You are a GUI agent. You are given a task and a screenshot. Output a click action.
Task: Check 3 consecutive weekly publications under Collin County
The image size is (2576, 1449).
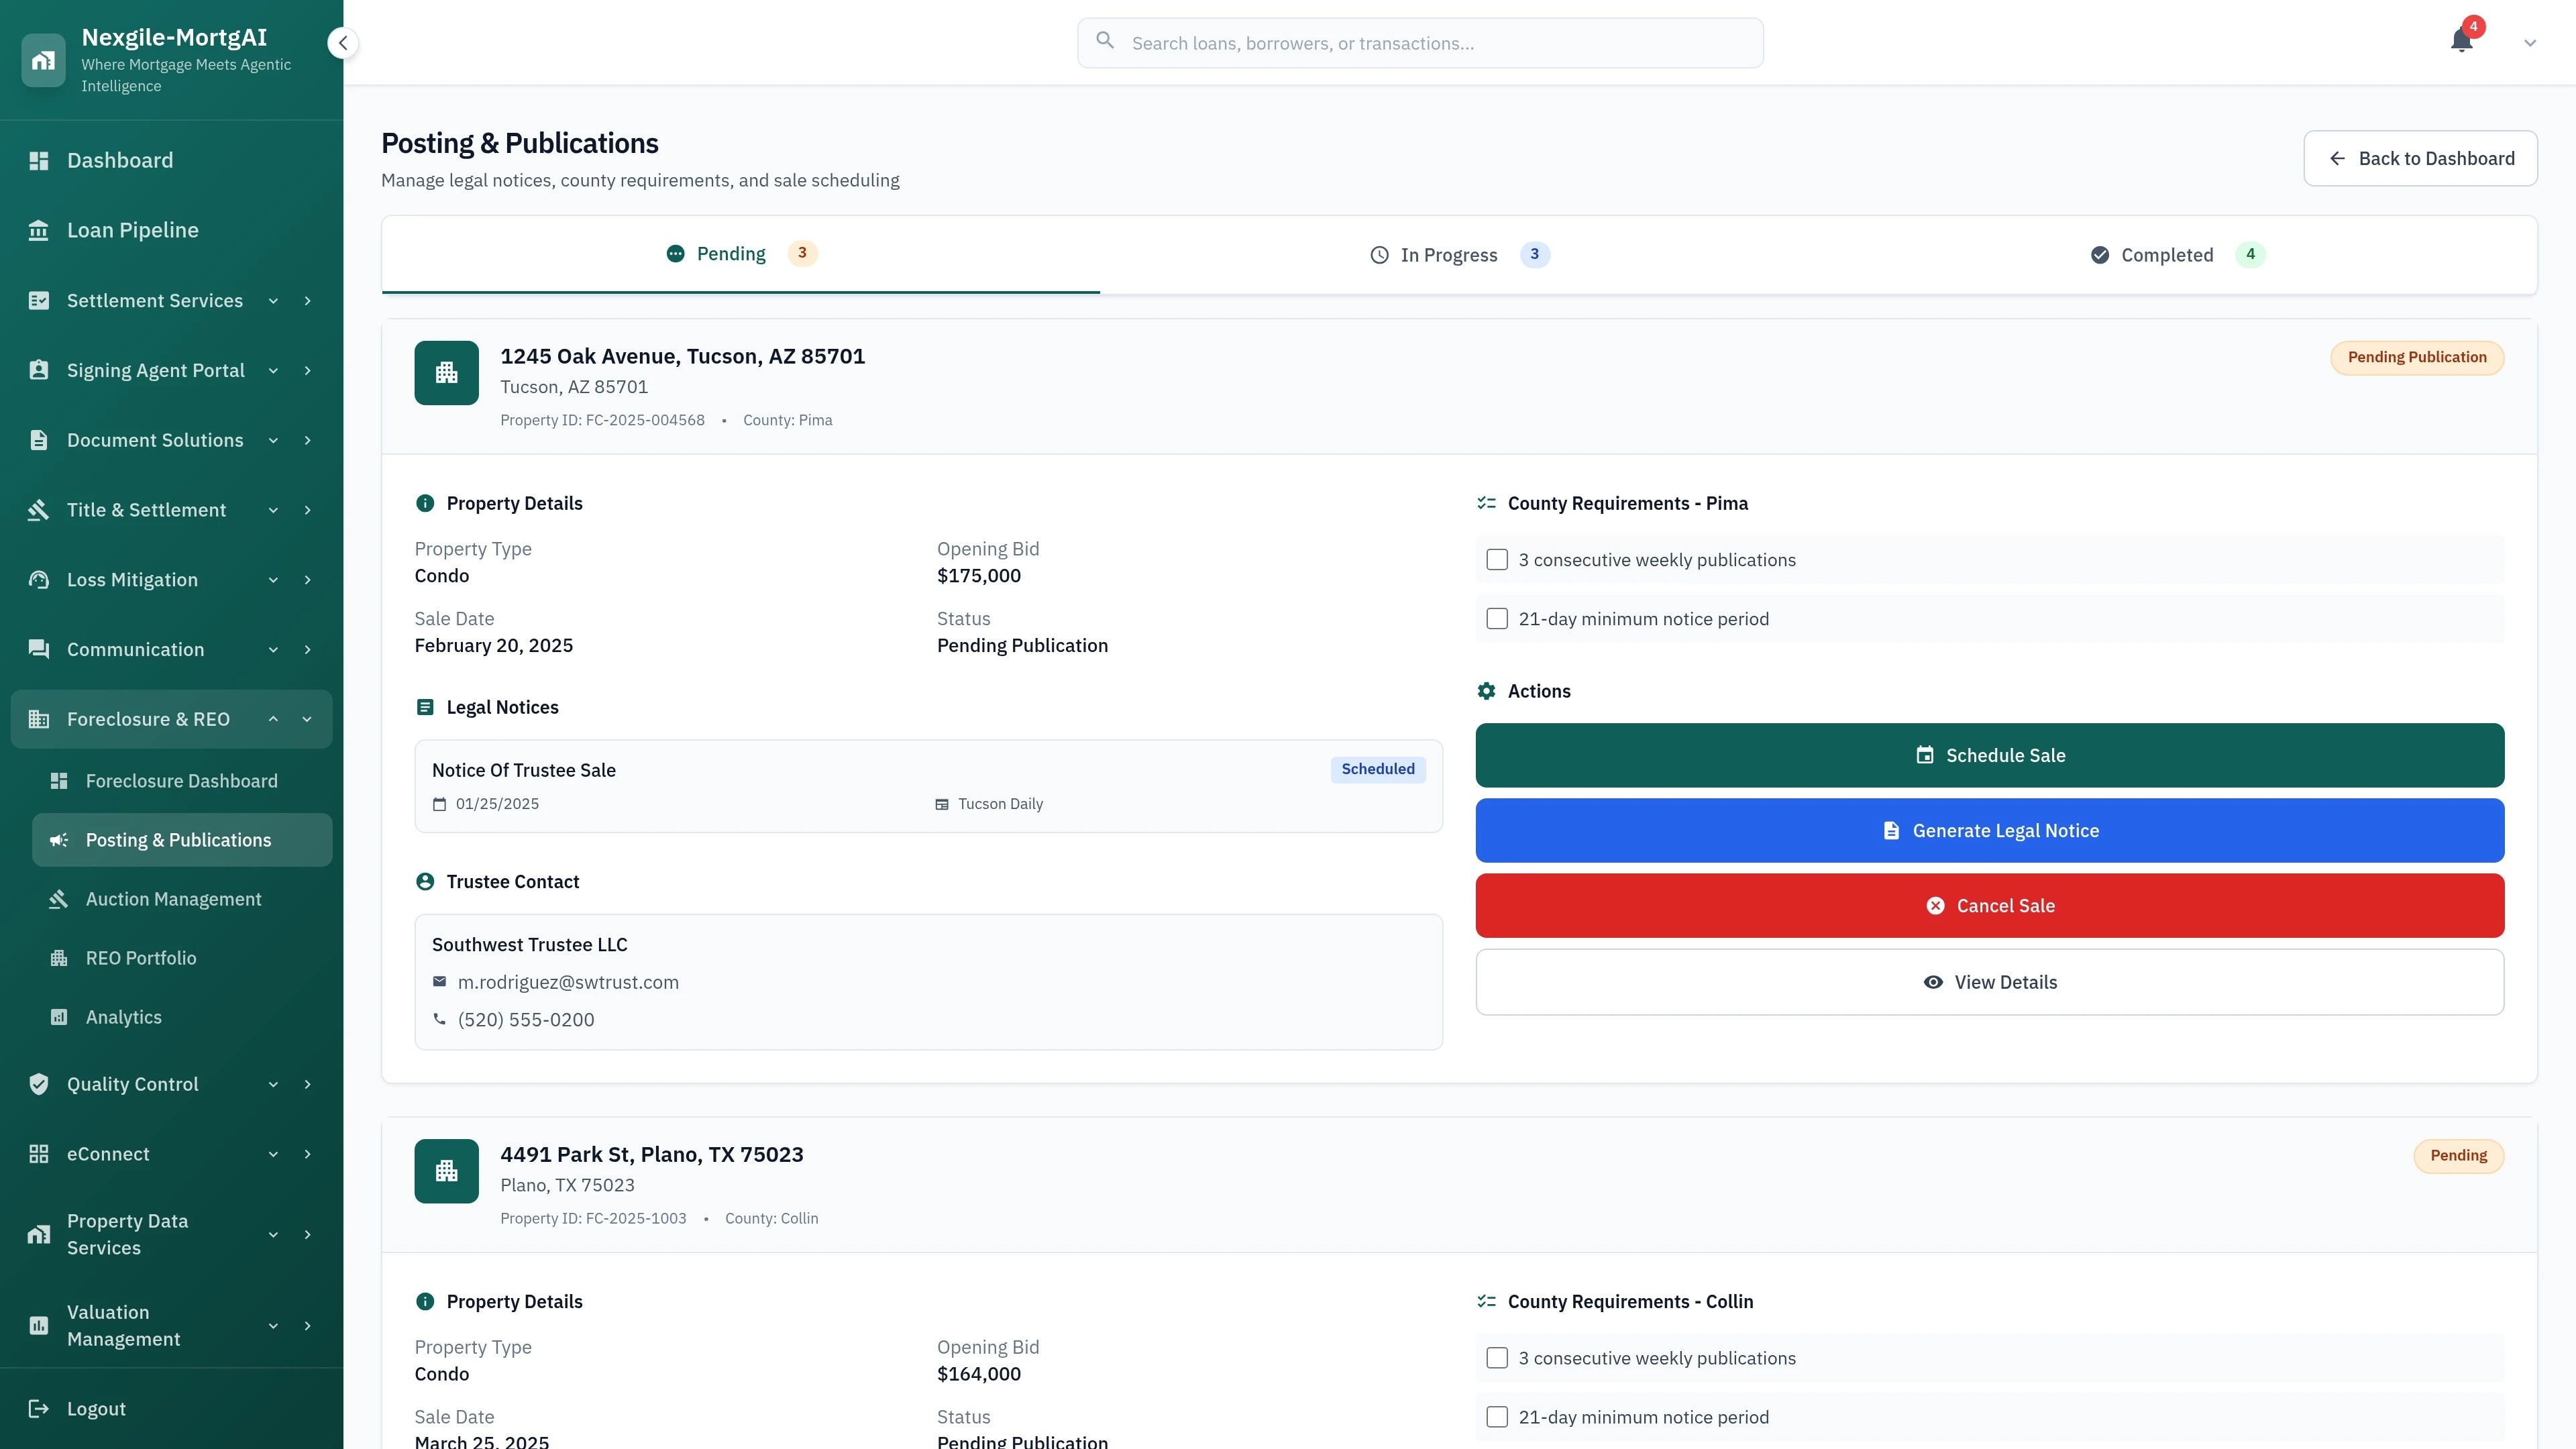(x=1497, y=1357)
